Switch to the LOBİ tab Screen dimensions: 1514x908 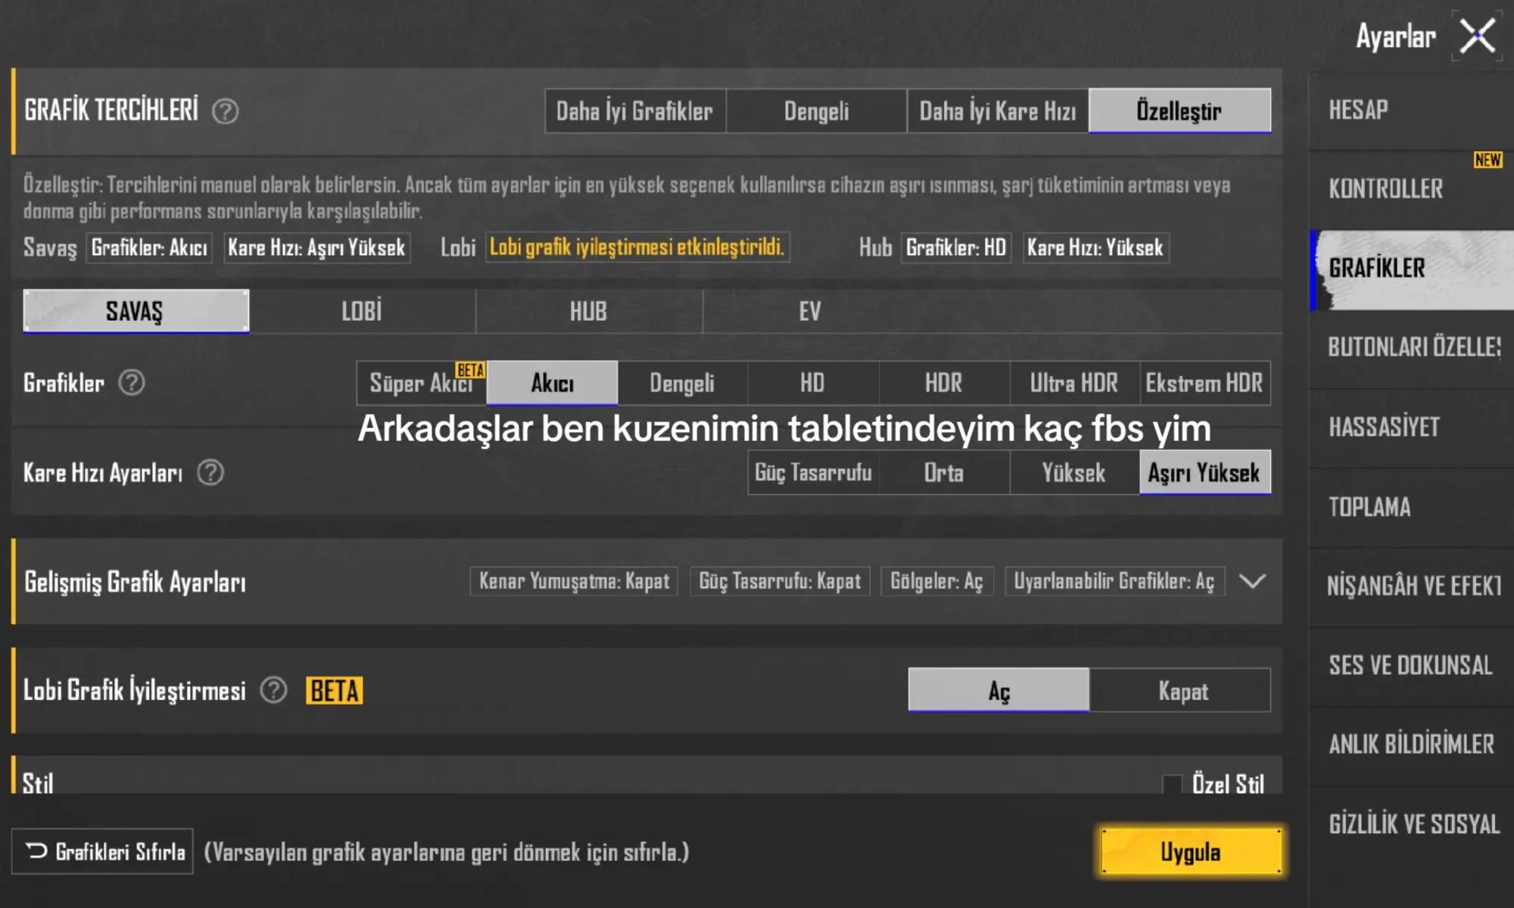tap(362, 311)
